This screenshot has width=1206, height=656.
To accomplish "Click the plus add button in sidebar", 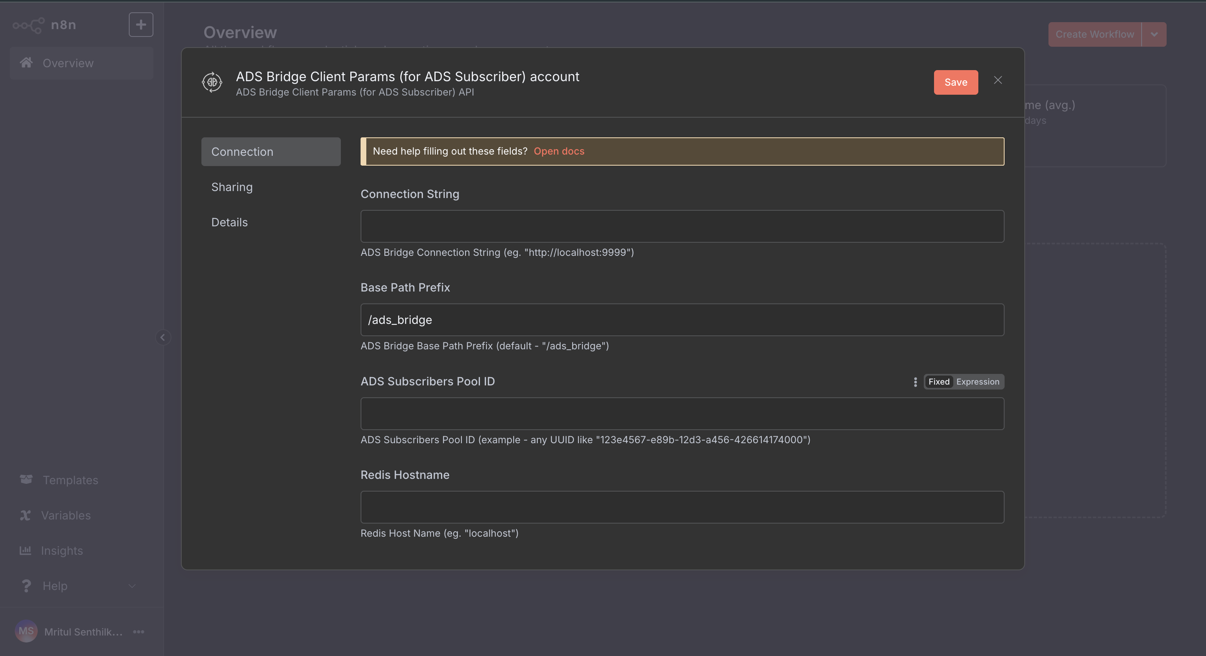I will point(141,25).
